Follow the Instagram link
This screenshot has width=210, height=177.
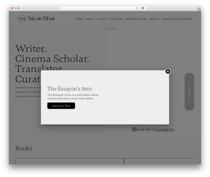coord(165,130)
